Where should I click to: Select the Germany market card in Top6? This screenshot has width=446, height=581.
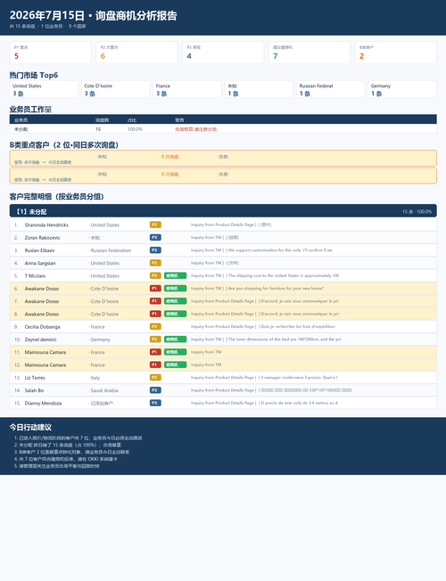(402, 89)
